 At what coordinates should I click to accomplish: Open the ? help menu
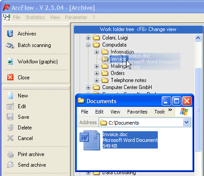[94, 17]
